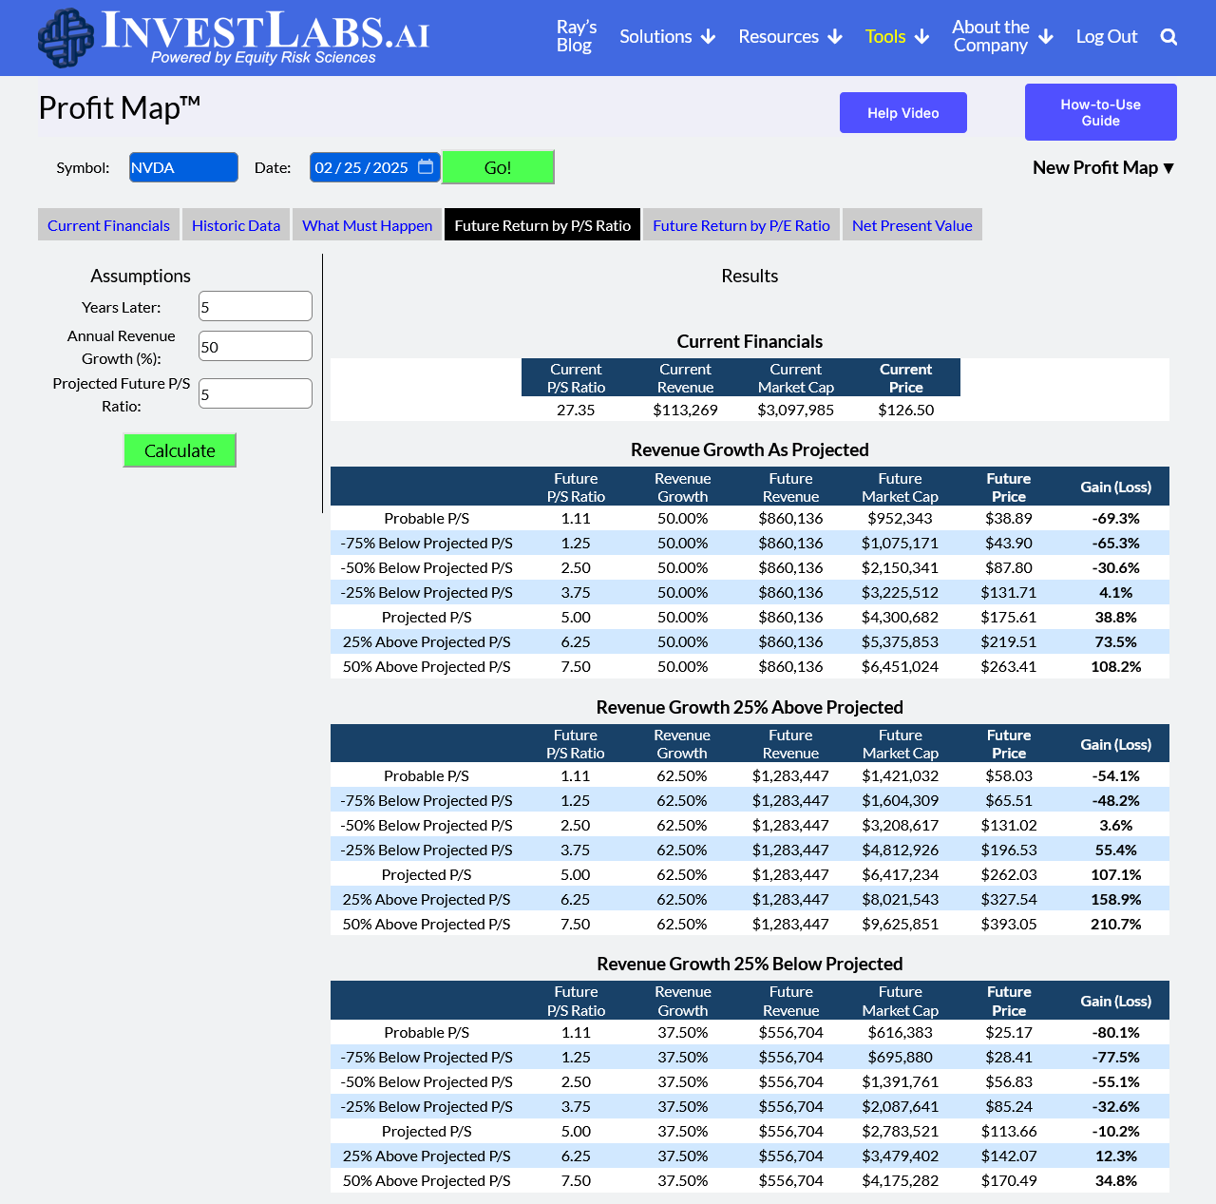
Task: Expand the Resources dropdown menu
Action: tap(790, 37)
